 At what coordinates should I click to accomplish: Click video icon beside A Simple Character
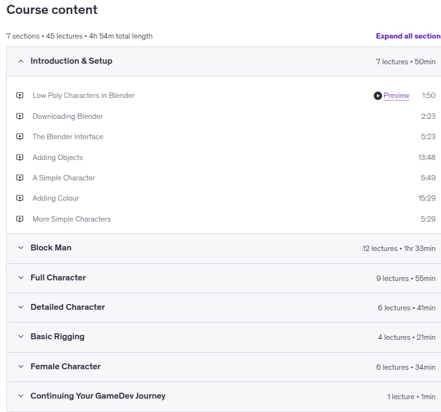coord(20,178)
